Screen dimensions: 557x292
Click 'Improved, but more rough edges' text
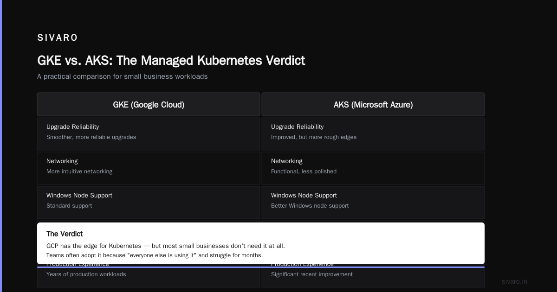pos(314,137)
